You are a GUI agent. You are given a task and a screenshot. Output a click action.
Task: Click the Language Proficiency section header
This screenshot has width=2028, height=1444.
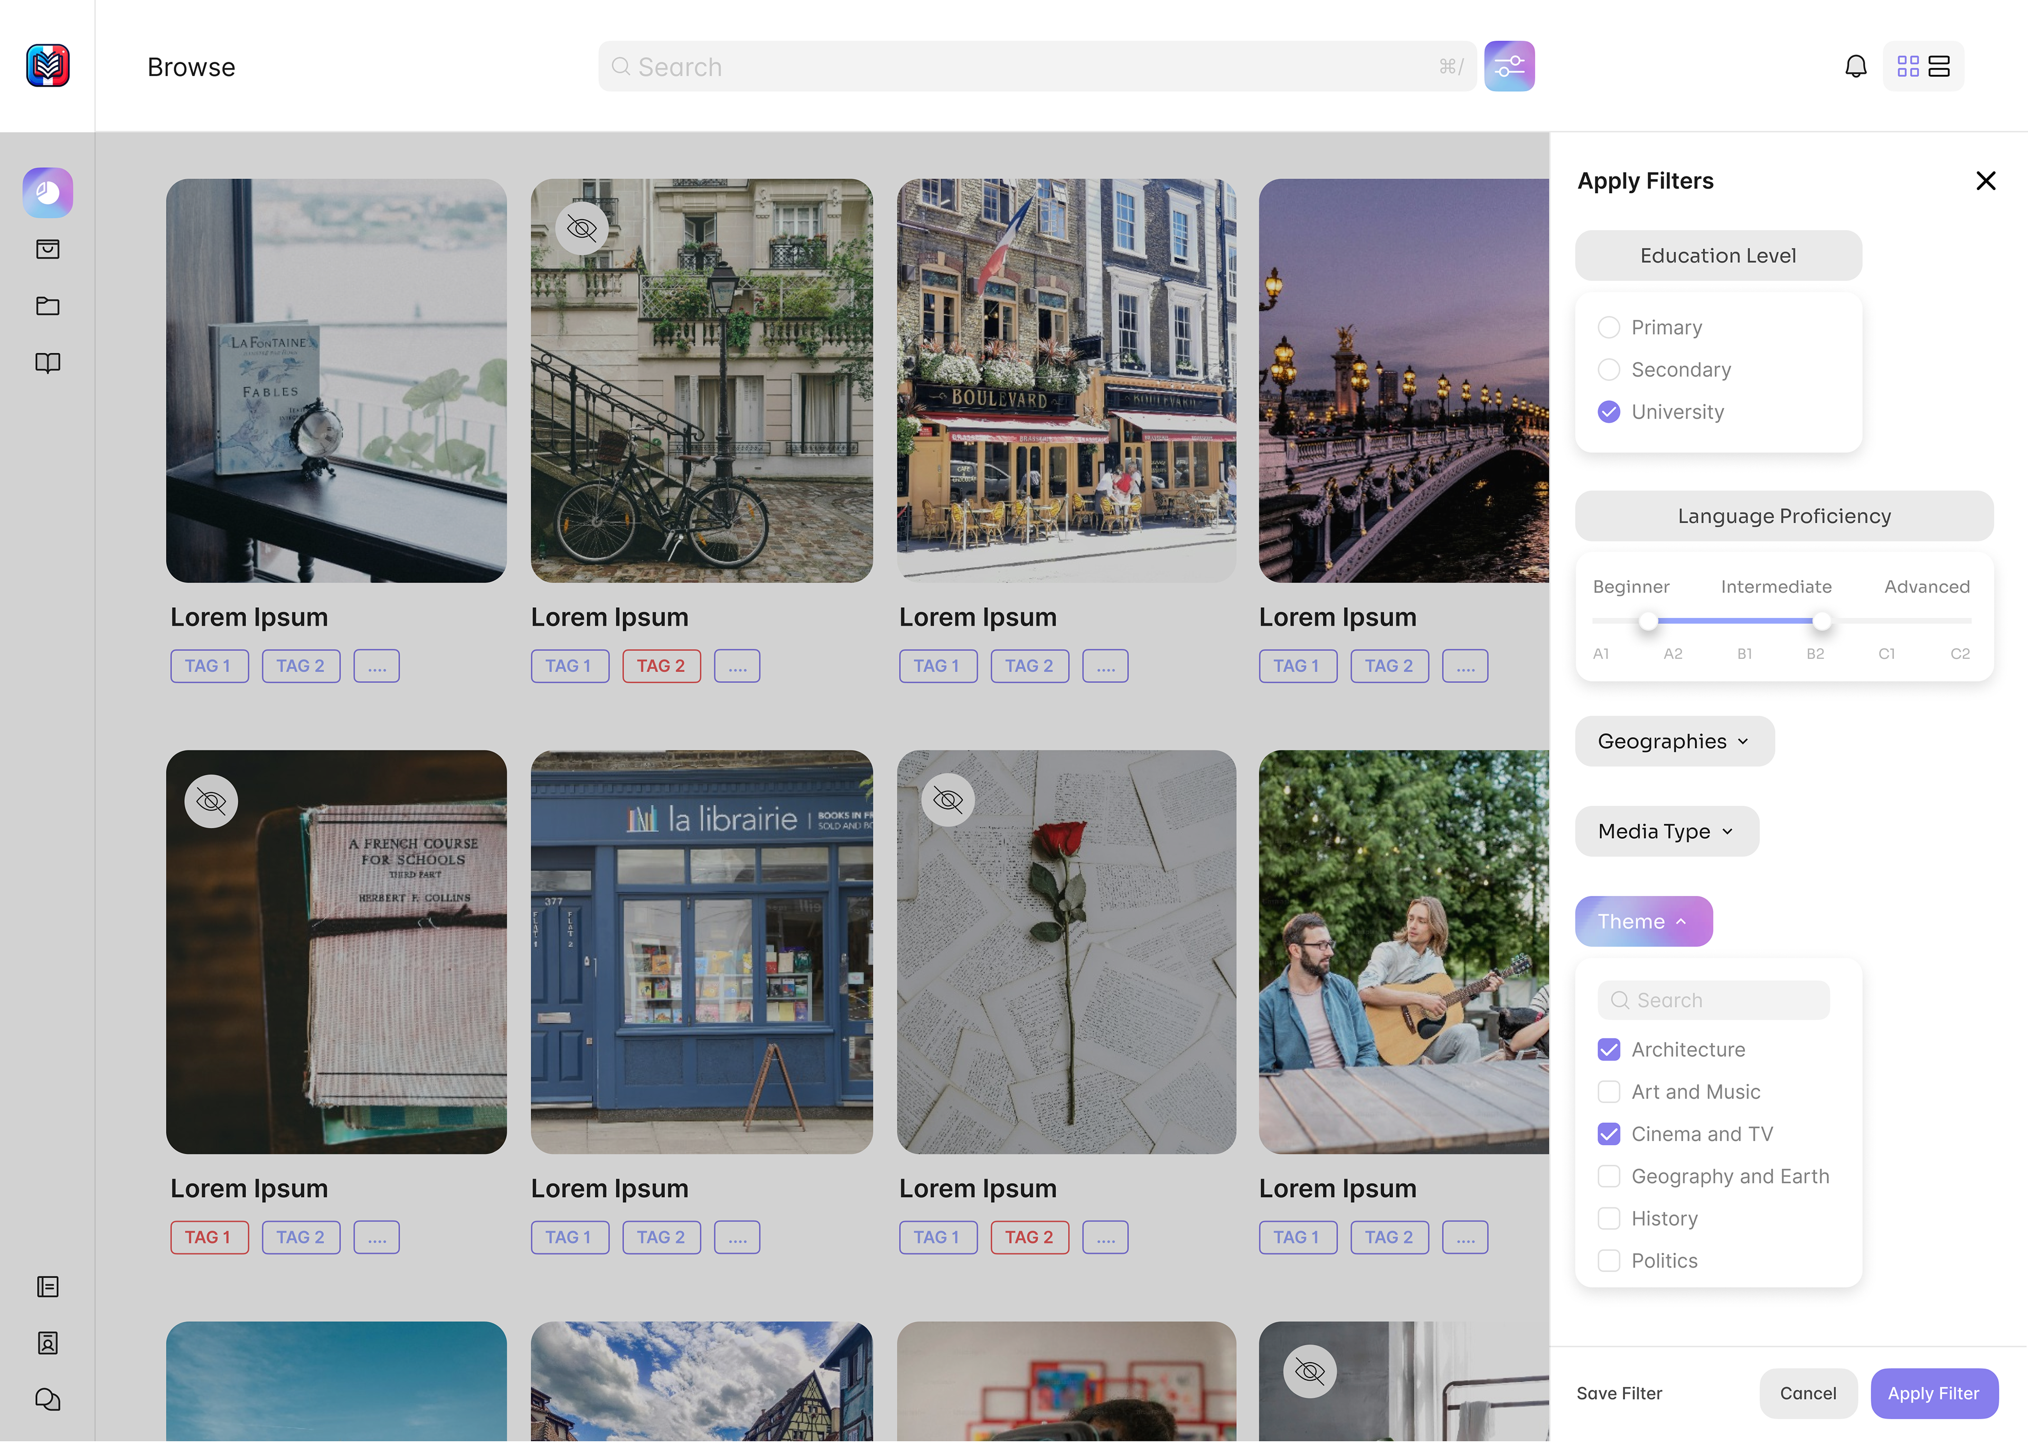[1783, 516]
